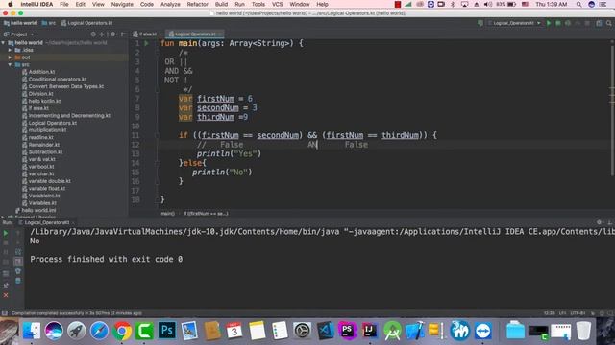
Task: Run the program using the top toolbar's green Run button
Action: pos(549,23)
